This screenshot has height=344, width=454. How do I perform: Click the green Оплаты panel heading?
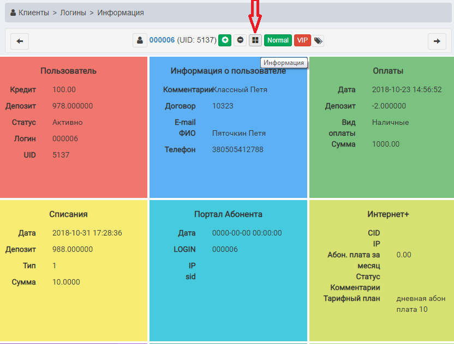point(388,71)
